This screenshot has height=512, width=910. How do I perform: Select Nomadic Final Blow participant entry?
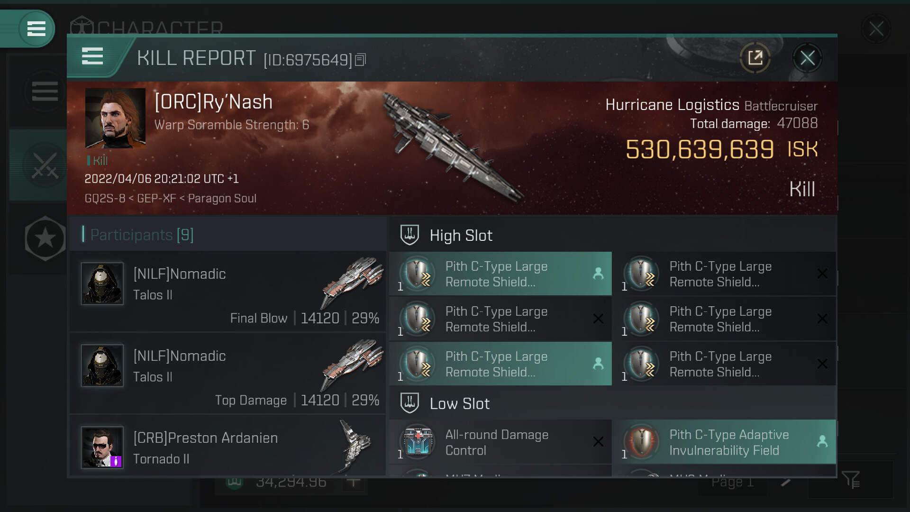tap(228, 291)
